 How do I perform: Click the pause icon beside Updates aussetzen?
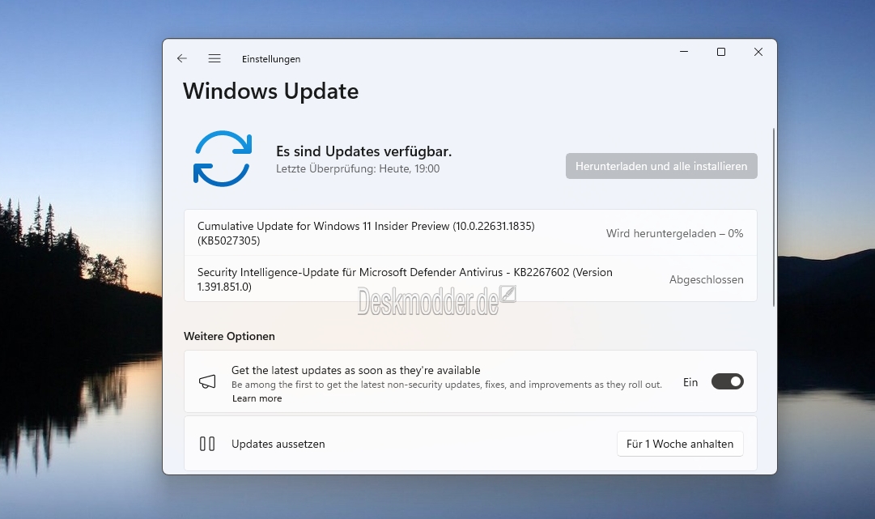point(207,444)
